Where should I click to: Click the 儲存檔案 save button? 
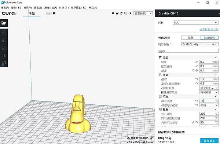pos(209,141)
